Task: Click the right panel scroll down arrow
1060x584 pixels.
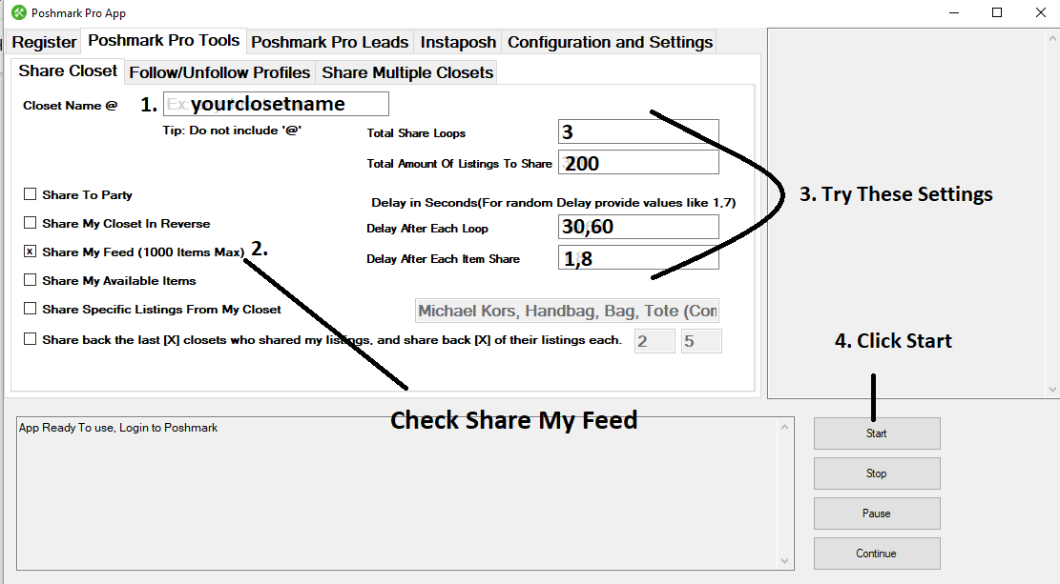Action: tap(1052, 390)
